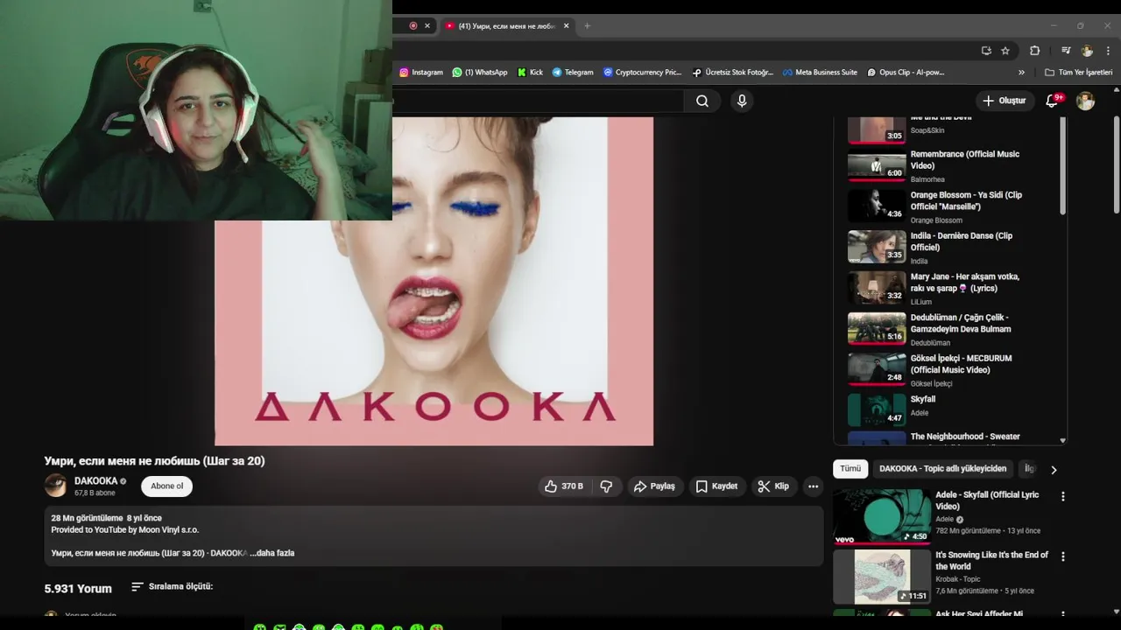Start voice search with the microphone icon
Screen dimensions: 1121x630
(x=742, y=101)
